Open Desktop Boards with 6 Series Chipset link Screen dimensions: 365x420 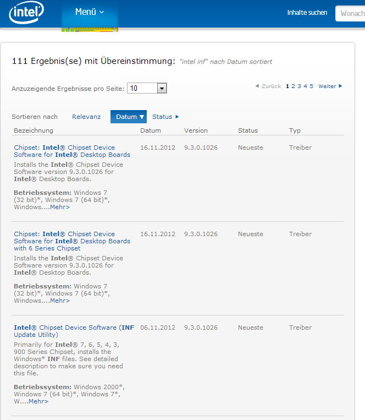[x=72, y=241]
